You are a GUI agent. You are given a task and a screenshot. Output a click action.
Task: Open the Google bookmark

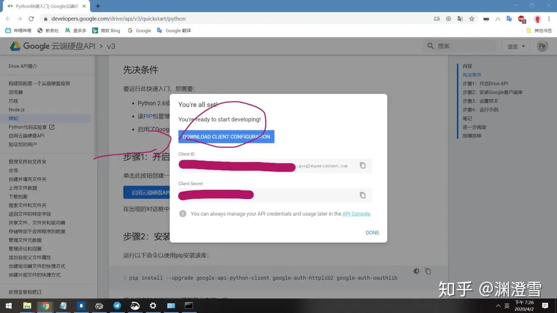click(139, 30)
